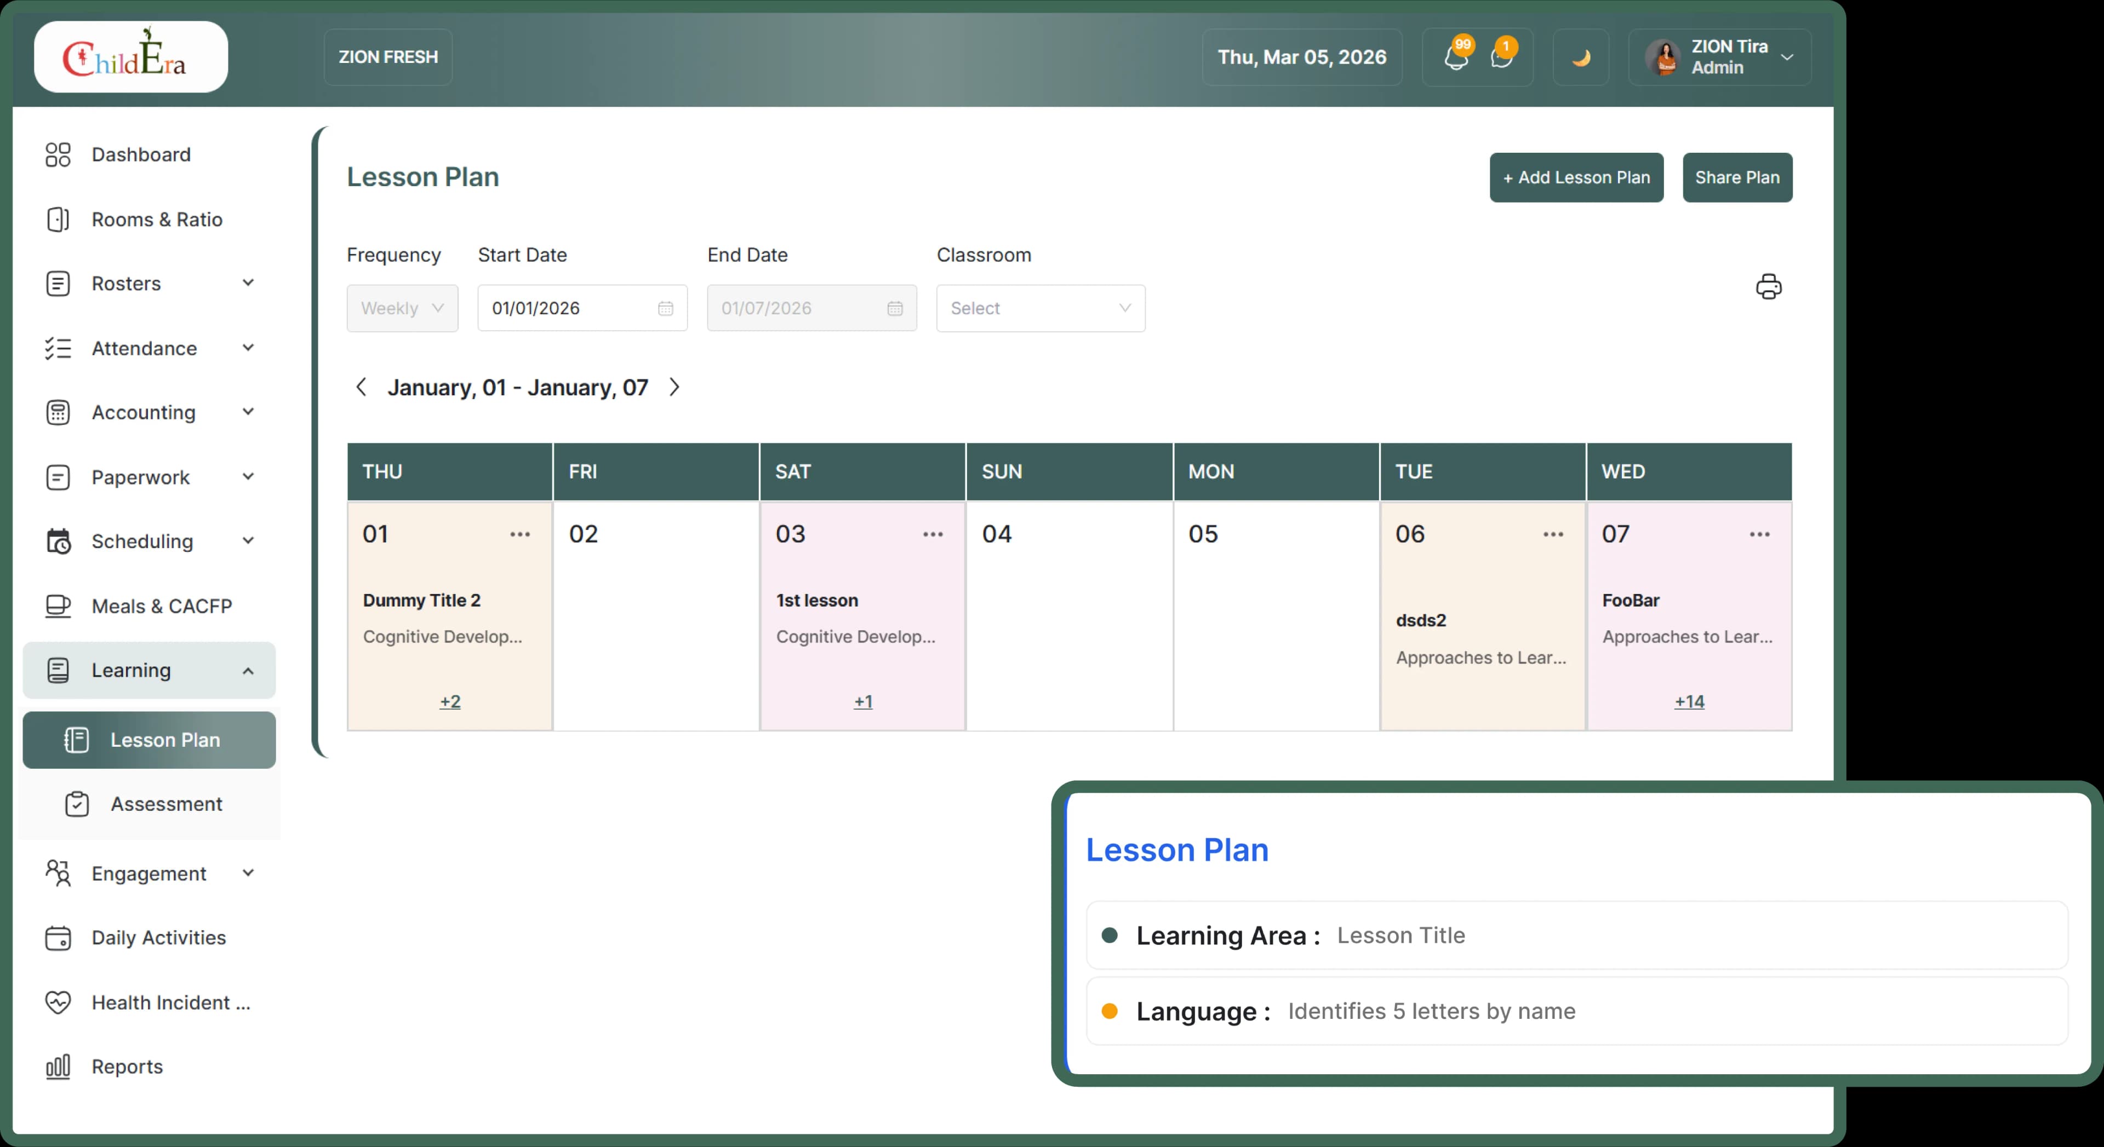Open options menu on the January 01 cell
2104x1147 pixels.
point(521,534)
